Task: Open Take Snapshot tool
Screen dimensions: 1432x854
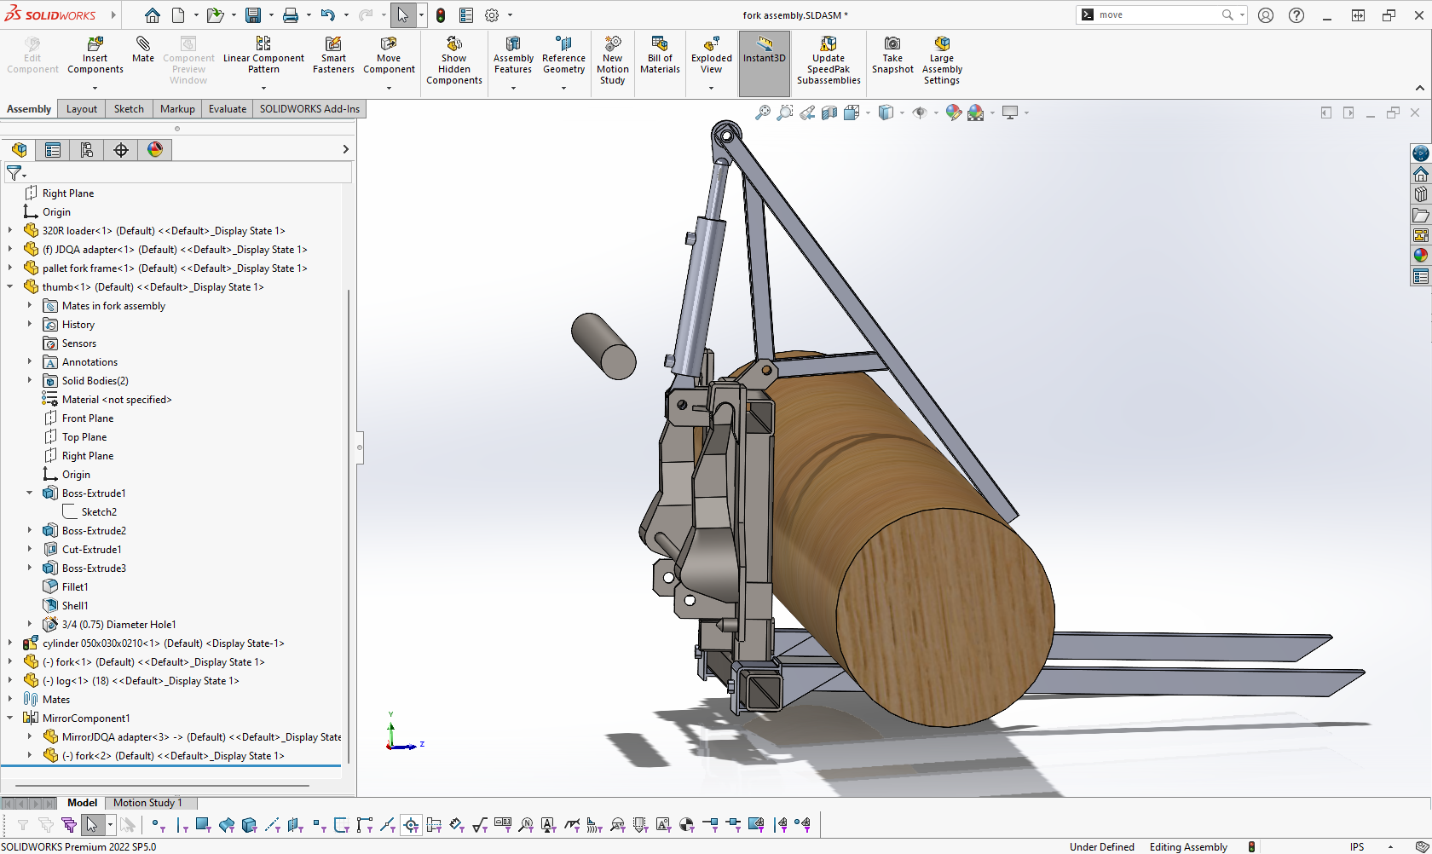Action: point(892,44)
